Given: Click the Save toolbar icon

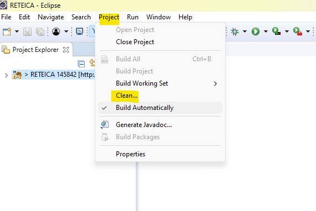Looking at the screenshot, I should coord(27,31).
